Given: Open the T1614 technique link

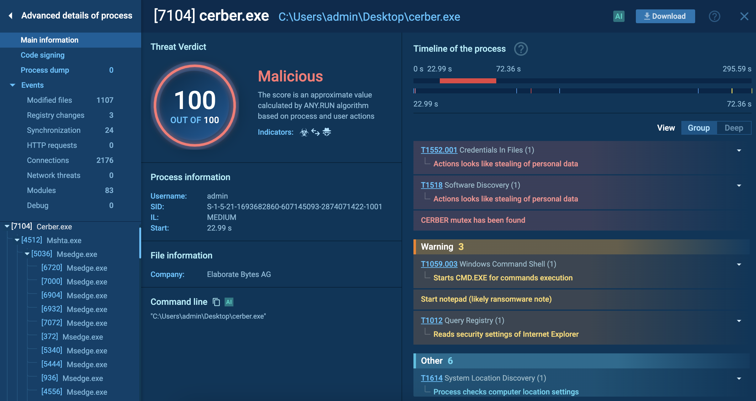Looking at the screenshot, I should pyautogui.click(x=432, y=378).
